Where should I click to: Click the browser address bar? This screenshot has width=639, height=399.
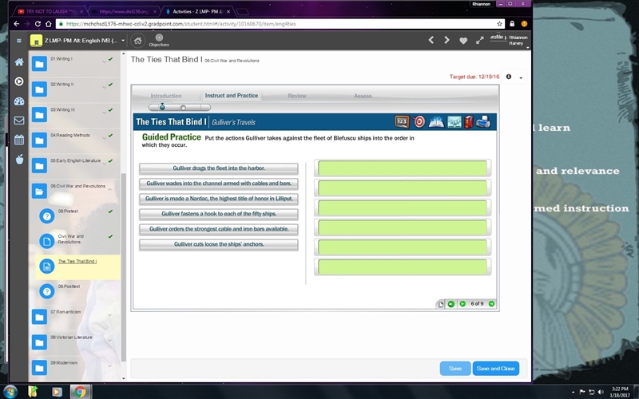coord(279,24)
